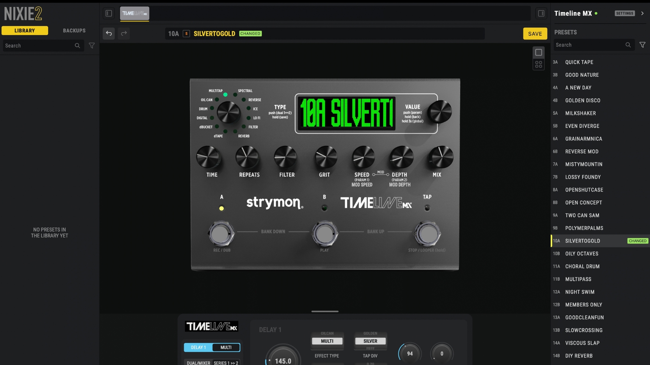Screen dimensions: 650x365
Task: Switch to single pedal view icon
Action: (x=539, y=52)
